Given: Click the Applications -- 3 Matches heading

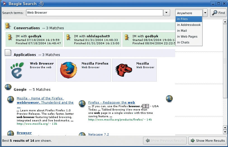Looking at the screenshot, I should tap(37, 55).
